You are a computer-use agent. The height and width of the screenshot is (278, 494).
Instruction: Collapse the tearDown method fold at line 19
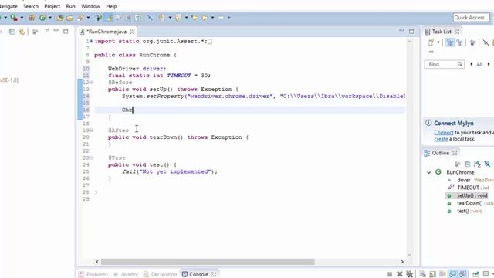[91, 131]
